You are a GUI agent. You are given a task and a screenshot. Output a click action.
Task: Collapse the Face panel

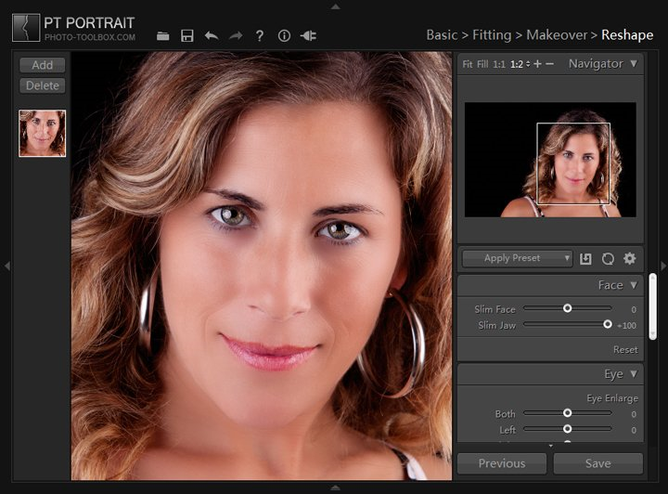coord(634,285)
